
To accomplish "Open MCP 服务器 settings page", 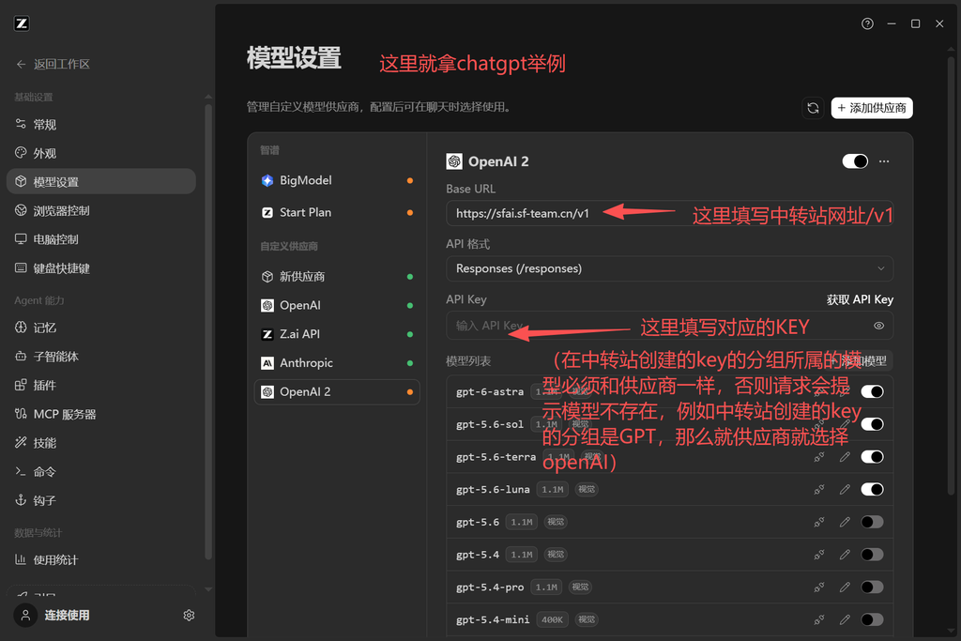I will point(101,414).
